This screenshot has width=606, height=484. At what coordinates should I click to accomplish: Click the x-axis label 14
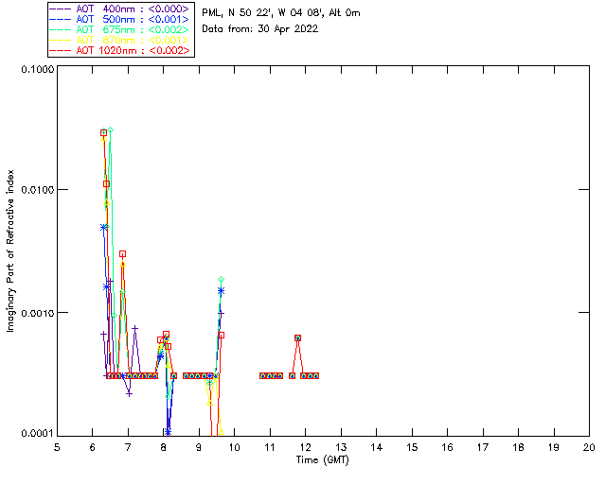click(377, 447)
